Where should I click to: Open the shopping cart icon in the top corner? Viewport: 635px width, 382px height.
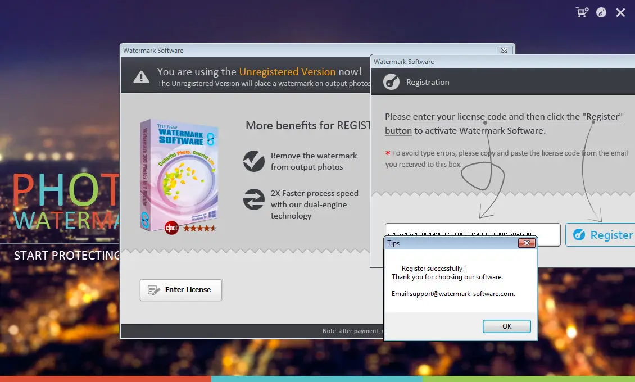click(582, 12)
